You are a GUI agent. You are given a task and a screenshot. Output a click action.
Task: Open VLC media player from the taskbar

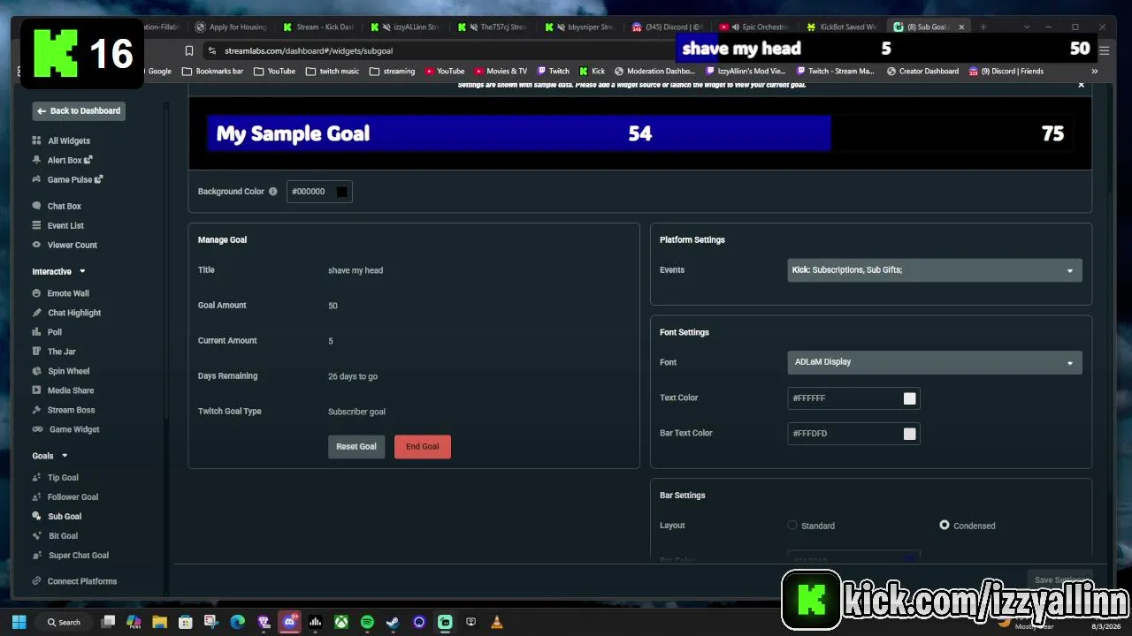click(497, 622)
